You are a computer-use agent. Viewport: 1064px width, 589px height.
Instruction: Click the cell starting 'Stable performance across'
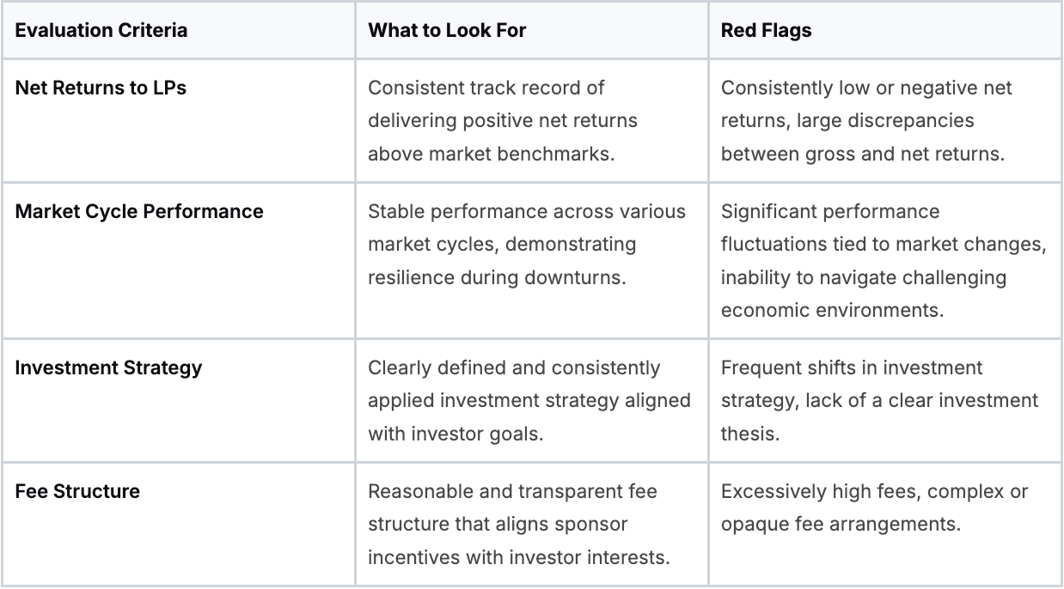527,244
